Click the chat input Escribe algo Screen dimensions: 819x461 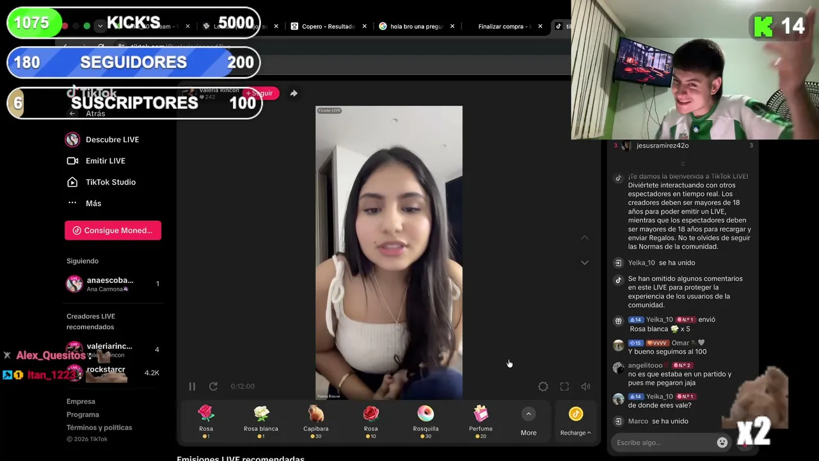[664, 442]
